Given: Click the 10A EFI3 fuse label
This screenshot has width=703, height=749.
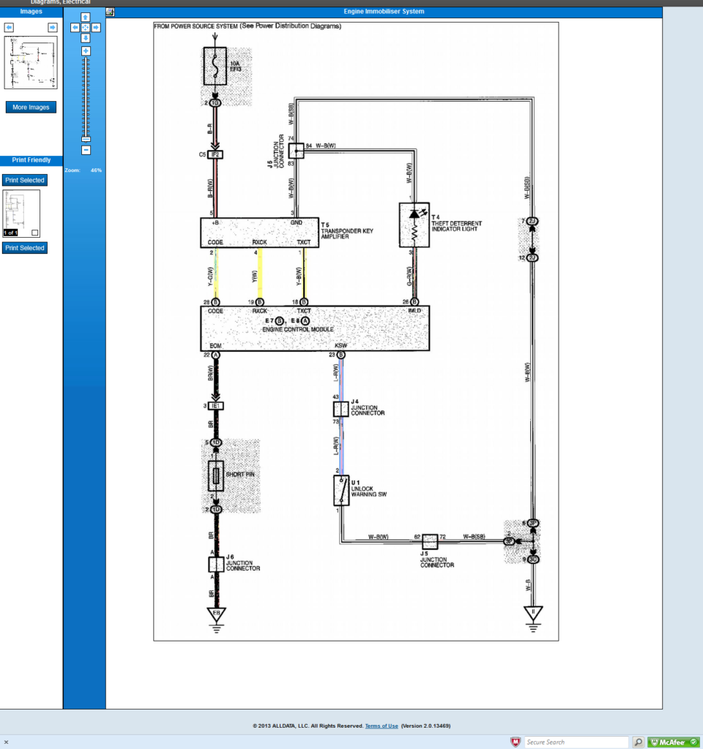Looking at the screenshot, I should click(236, 67).
